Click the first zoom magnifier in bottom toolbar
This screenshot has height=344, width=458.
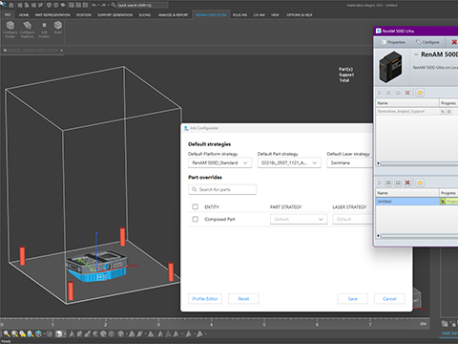[7, 333]
